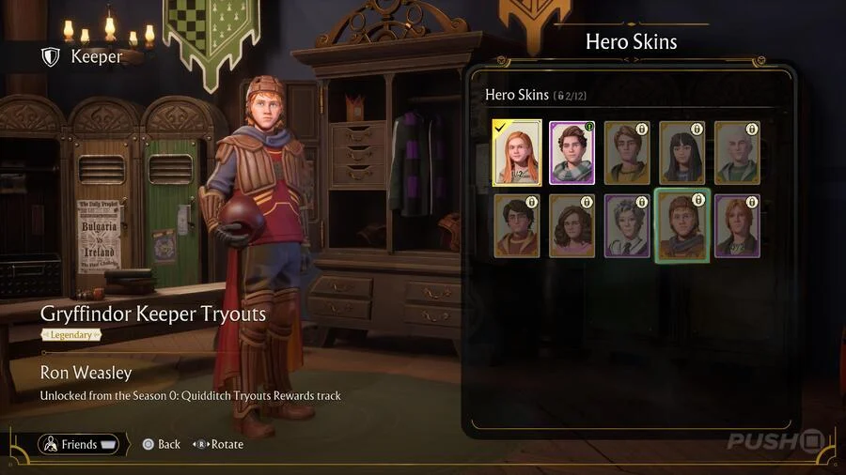Open the Friends panel button
Image resolution: width=846 pixels, height=475 pixels.
point(79,444)
